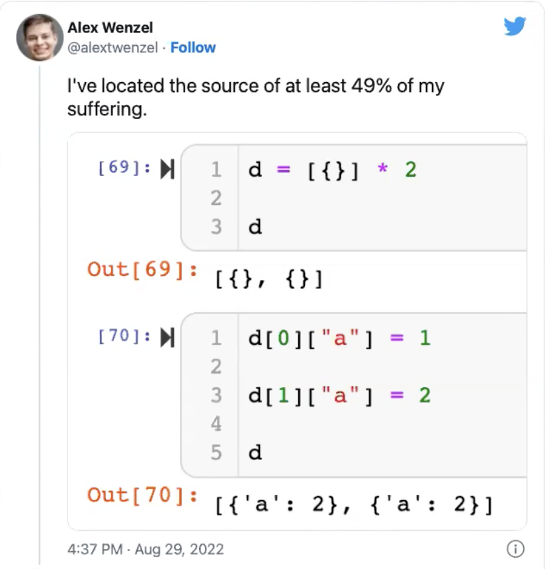The width and height of the screenshot is (545, 569).
Task: Click the d[0]["a"] = 1 code line
Action: pos(339,339)
